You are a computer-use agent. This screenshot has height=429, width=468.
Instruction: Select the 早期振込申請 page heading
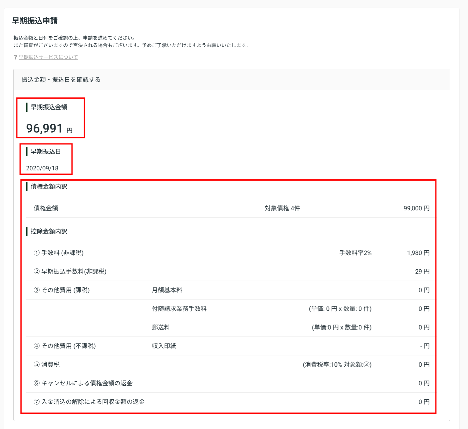(x=35, y=21)
